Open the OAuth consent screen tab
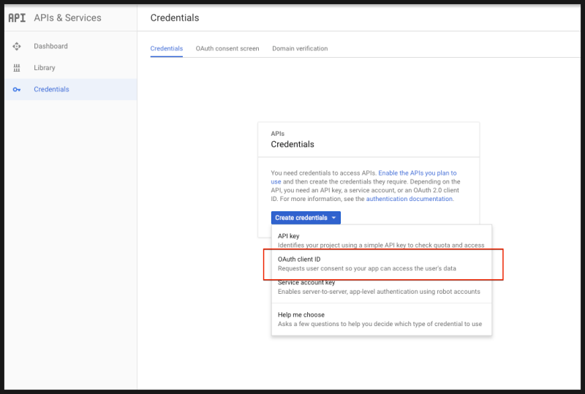The width and height of the screenshot is (585, 394). tap(227, 48)
